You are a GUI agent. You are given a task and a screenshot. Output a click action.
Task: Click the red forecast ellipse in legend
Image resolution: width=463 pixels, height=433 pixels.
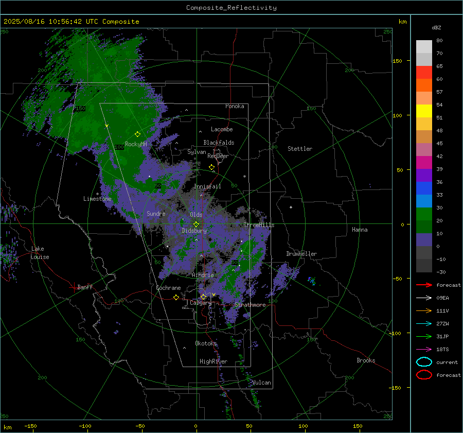coord(424,375)
